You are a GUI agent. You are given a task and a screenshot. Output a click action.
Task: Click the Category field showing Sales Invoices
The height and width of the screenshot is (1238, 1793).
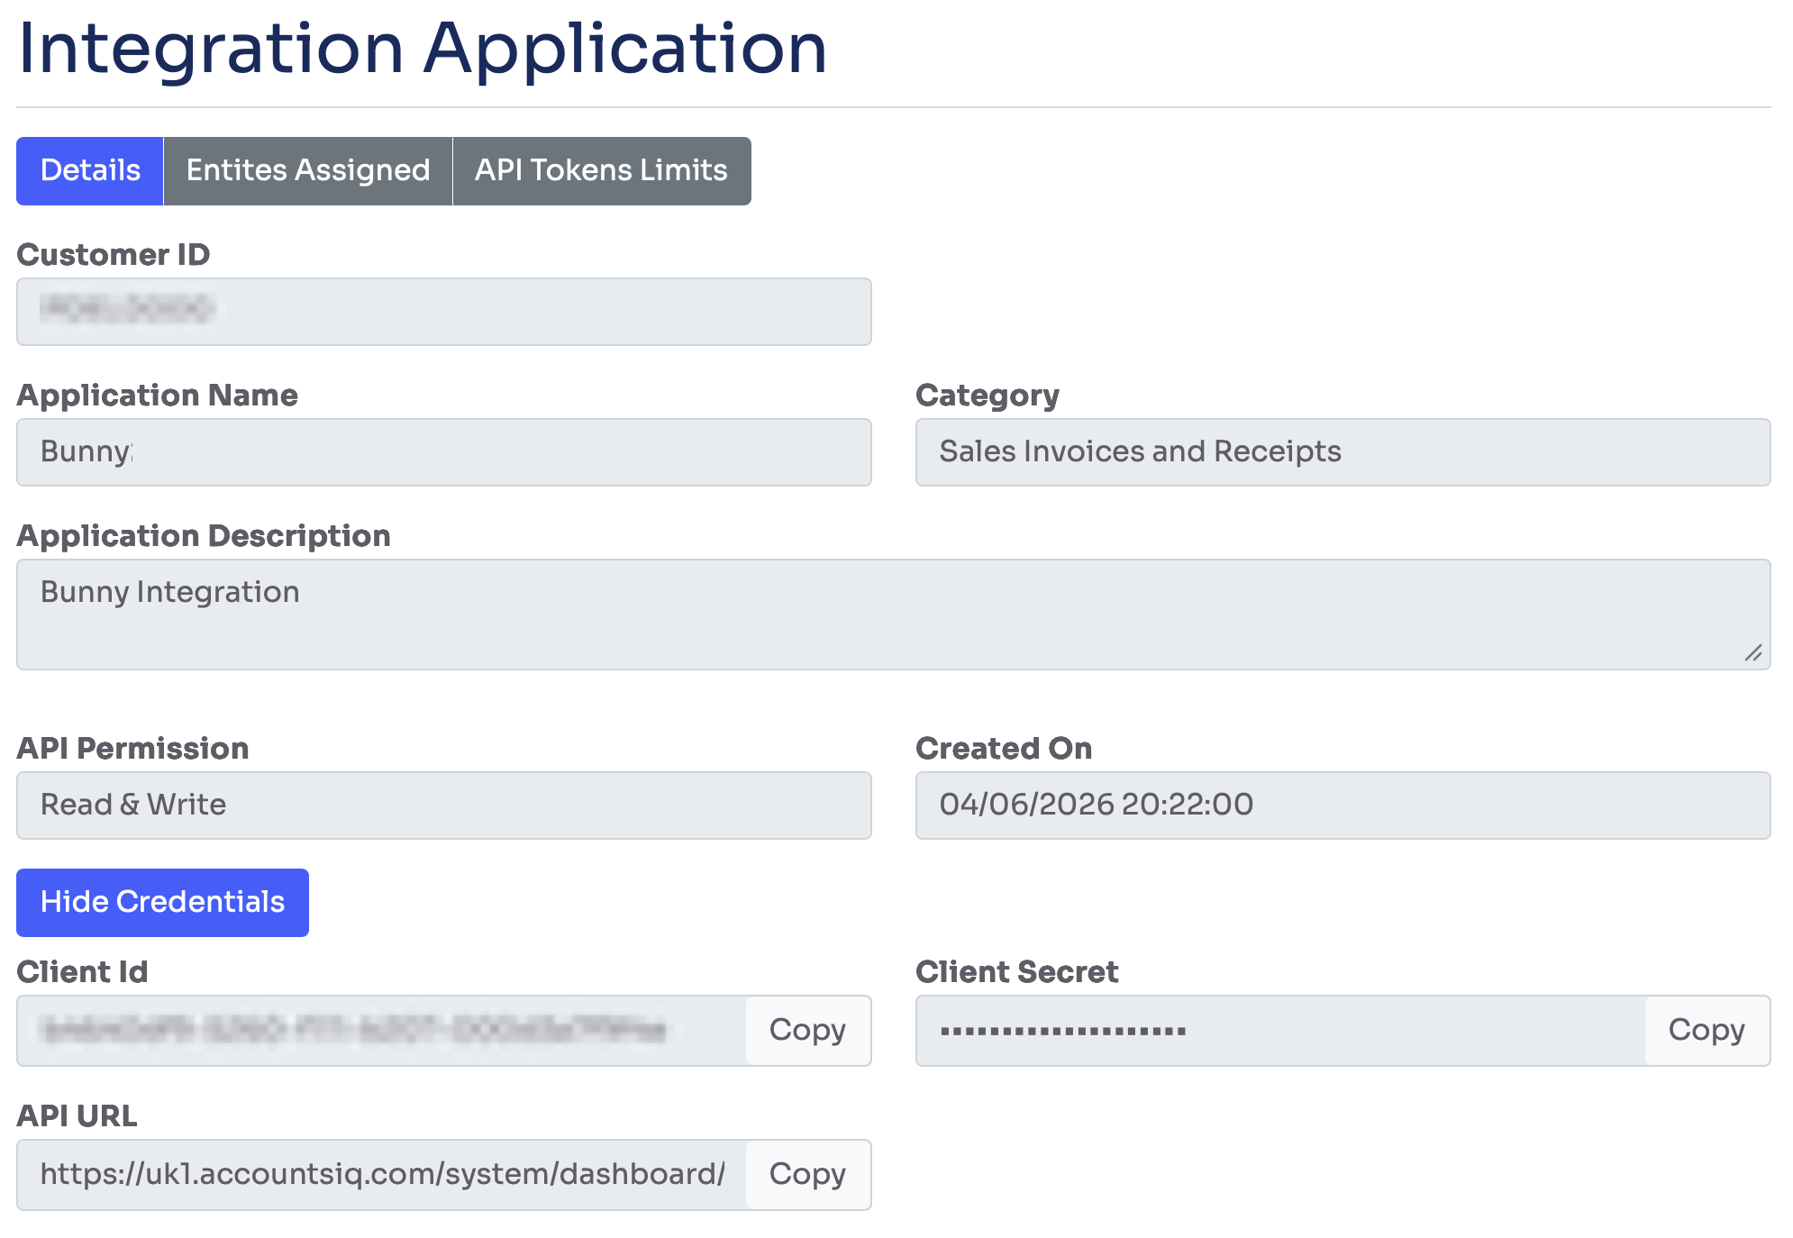click(x=1342, y=452)
